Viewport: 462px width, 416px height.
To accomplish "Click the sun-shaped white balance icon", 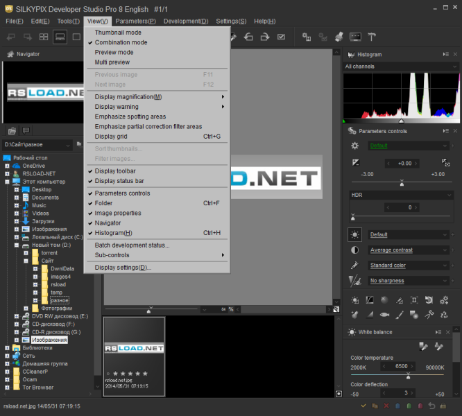I will (355, 234).
